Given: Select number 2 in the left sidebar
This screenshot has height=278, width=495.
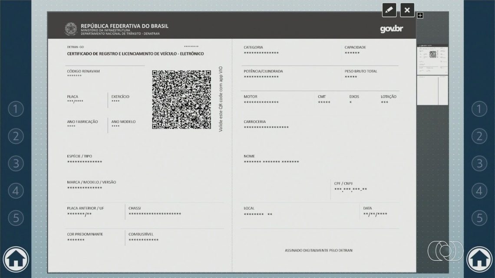Looking at the screenshot, I should click(16, 136).
